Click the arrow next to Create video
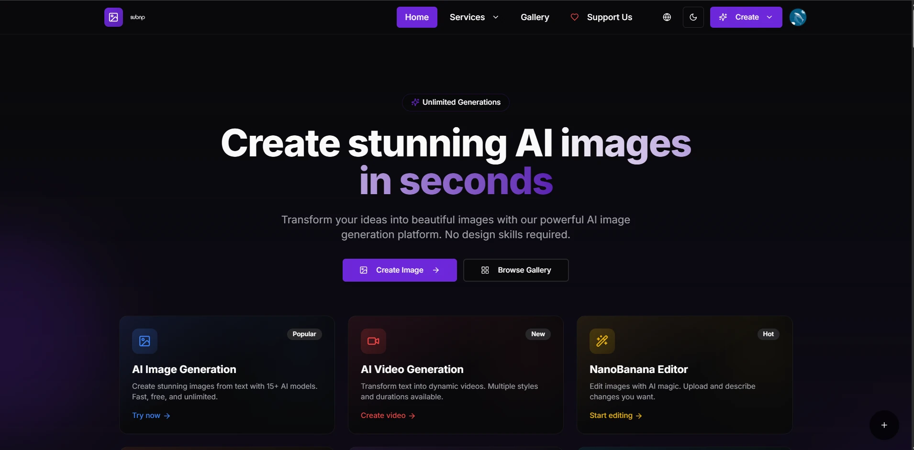Image resolution: width=914 pixels, height=450 pixels. (412, 416)
